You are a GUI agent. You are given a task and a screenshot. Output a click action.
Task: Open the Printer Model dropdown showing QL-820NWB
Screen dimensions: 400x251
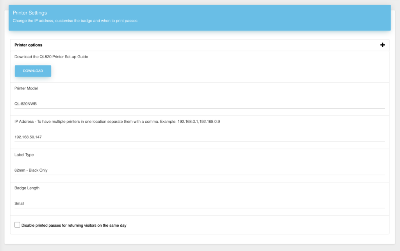[200, 104]
